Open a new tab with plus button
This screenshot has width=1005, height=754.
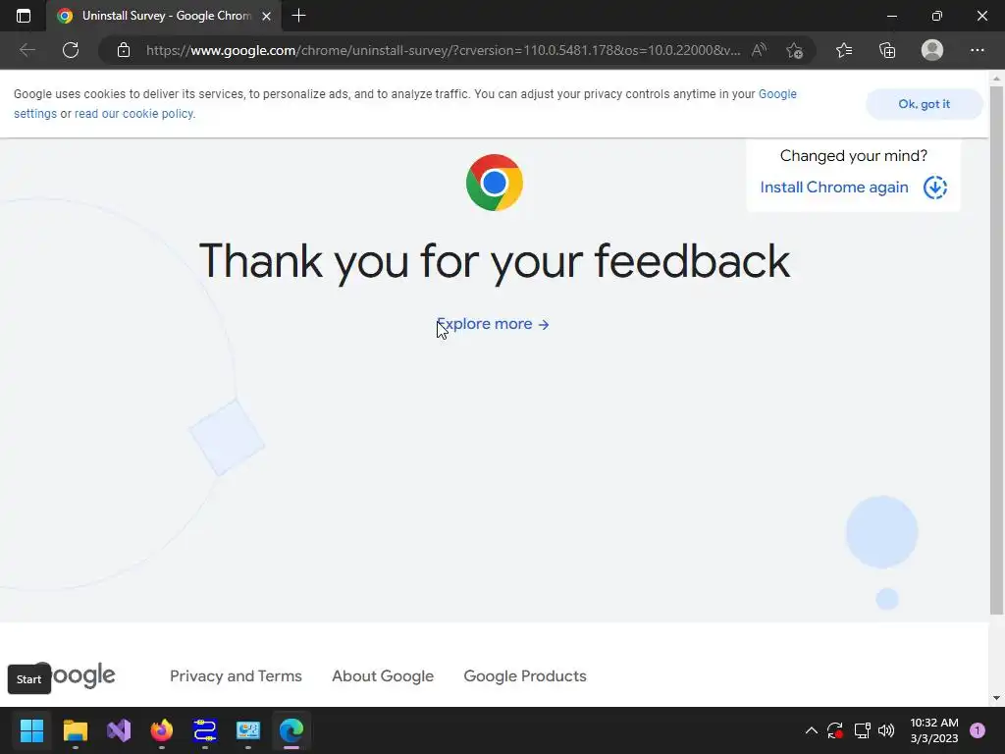click(298, 16)
